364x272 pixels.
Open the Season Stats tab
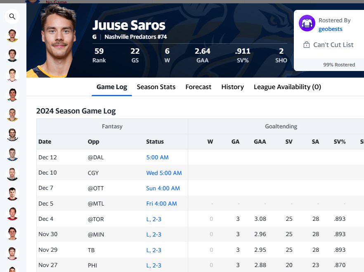click(156, 87)
